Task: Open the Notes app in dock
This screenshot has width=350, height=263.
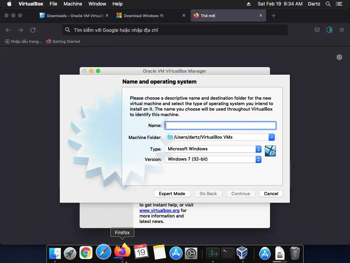Action: click(x=160, y=252)
